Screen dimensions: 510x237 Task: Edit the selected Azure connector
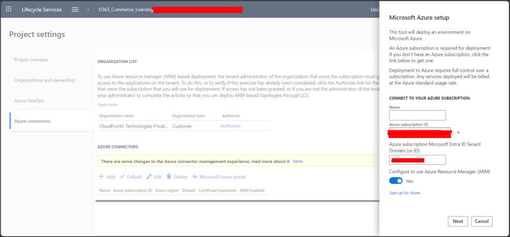(154, 177)
